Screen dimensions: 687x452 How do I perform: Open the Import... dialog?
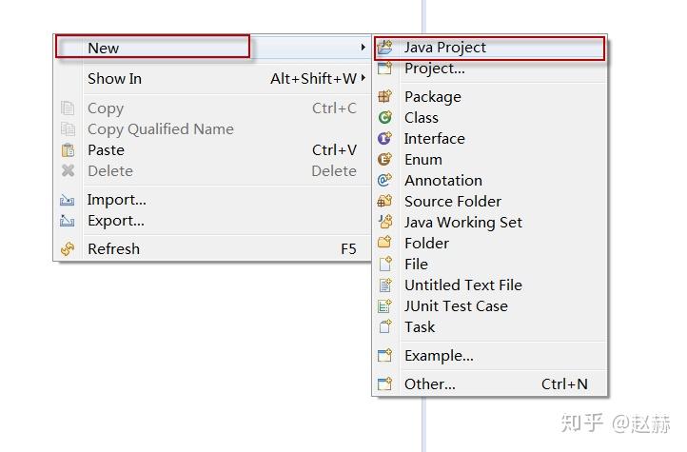116,200
